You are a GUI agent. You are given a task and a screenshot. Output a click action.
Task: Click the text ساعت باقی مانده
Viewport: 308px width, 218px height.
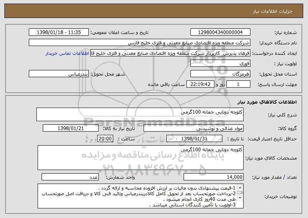click(166, 84)
